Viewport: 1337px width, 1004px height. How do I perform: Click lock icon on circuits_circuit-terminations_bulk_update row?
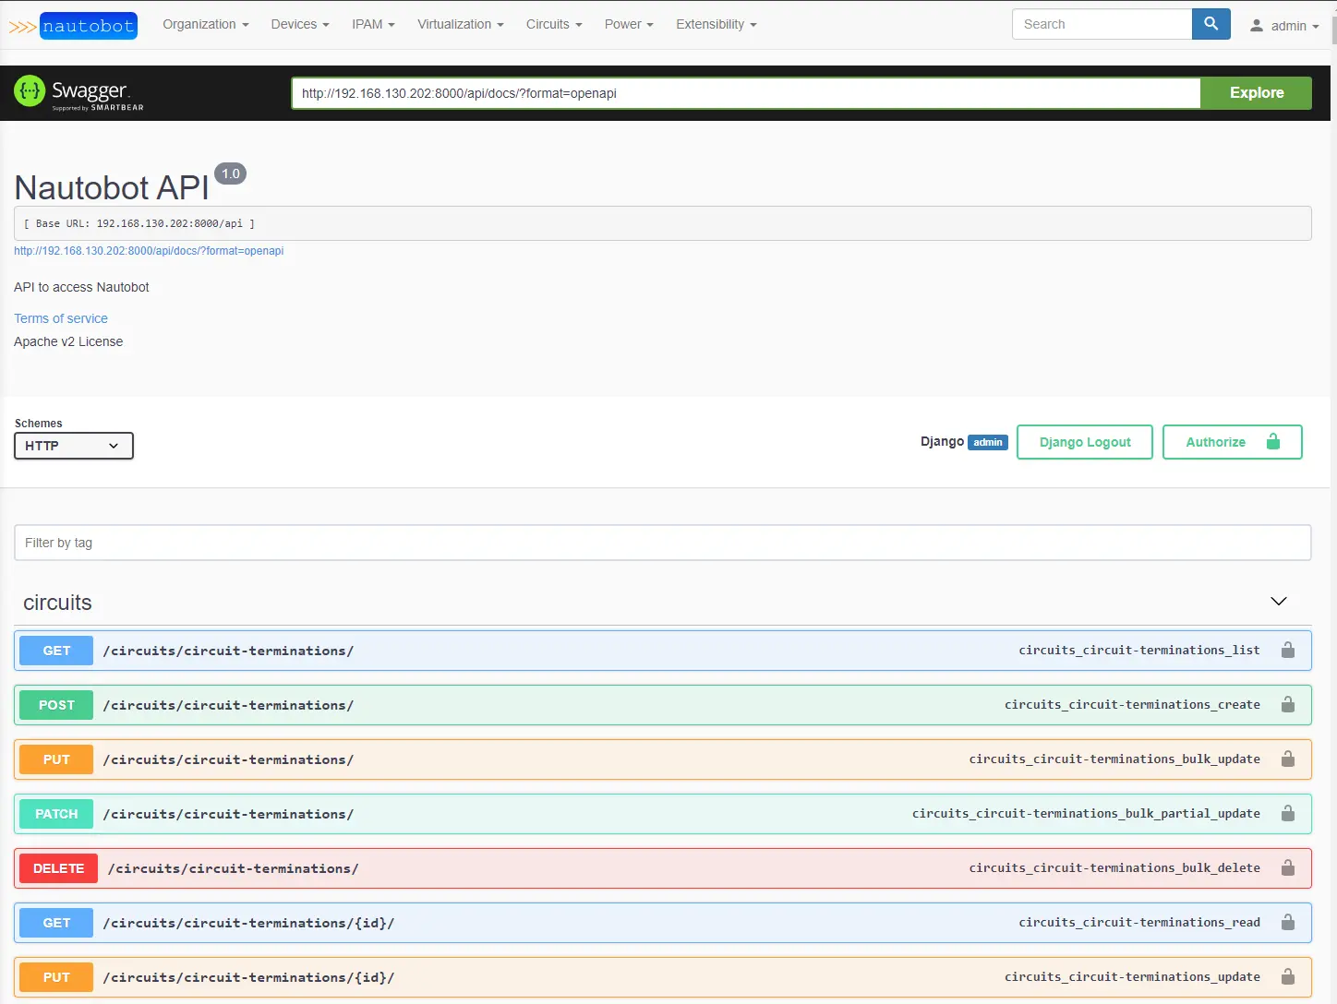(1287, 759)
